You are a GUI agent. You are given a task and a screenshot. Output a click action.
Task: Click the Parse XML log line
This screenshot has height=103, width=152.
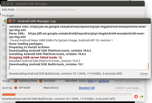(77, 35)
